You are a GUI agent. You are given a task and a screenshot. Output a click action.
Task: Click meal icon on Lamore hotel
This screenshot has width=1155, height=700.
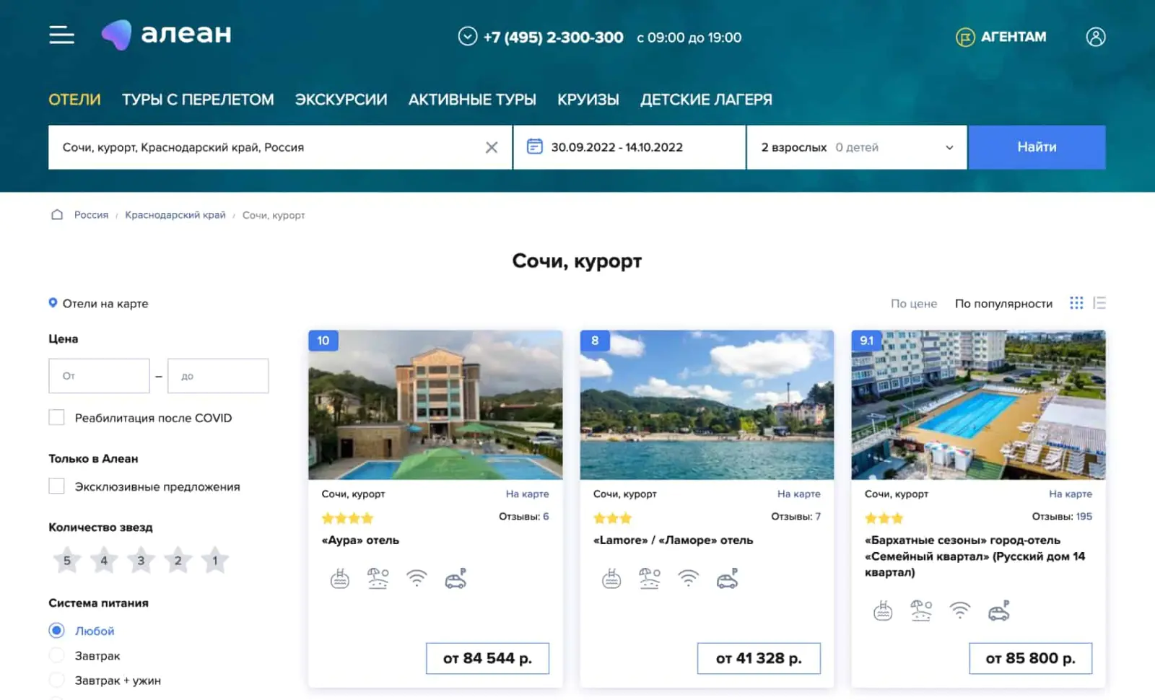(611, 579)
